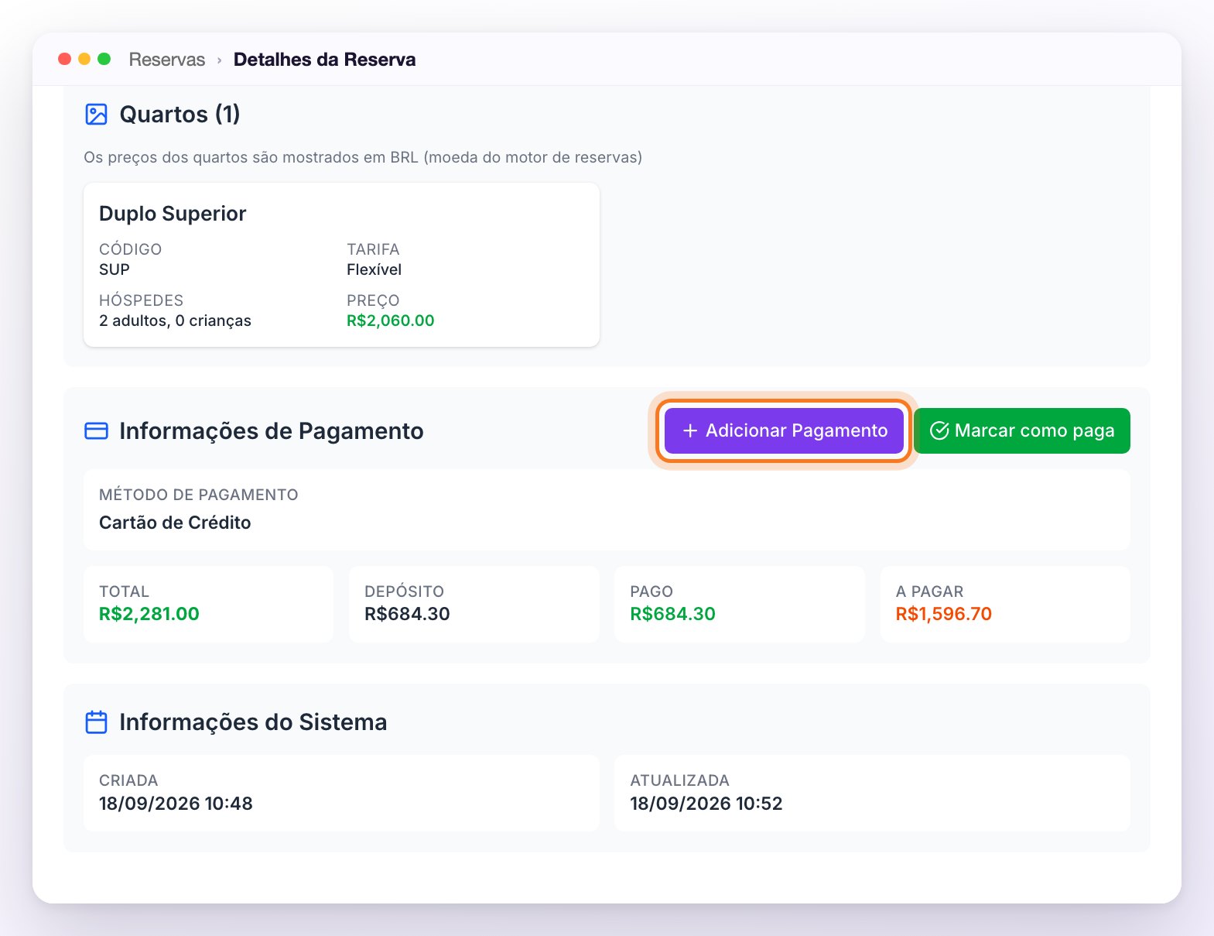
Task: Click the Atualizada timestamp 18/09/2026 10:52
Action: [706, 804]
